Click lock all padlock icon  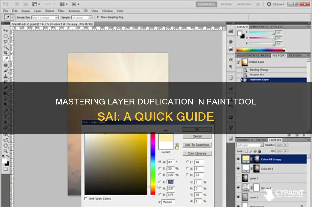pos(260,151)
